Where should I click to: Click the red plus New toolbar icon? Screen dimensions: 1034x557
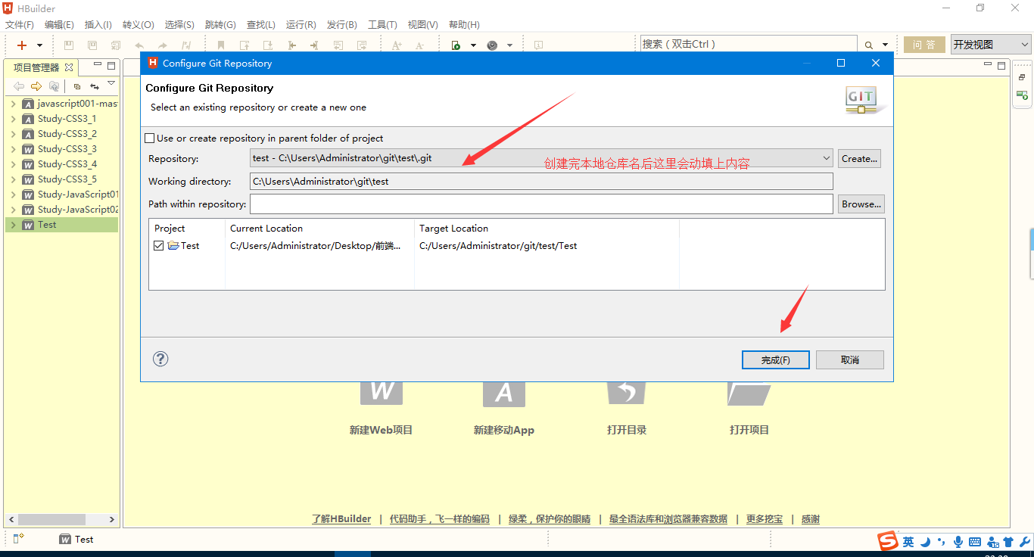[22, 45]
